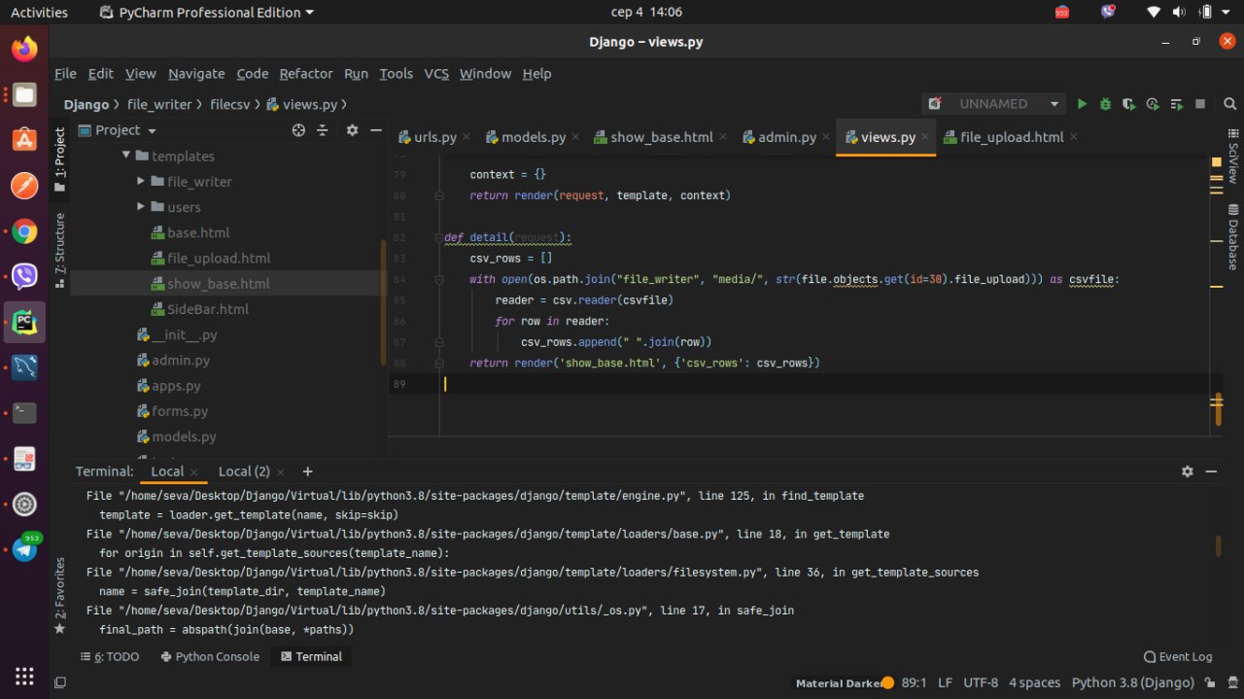Viewport: 1244px width, 699px height.
Task: Open the Python Console tool window
Action: coord(209,656)
